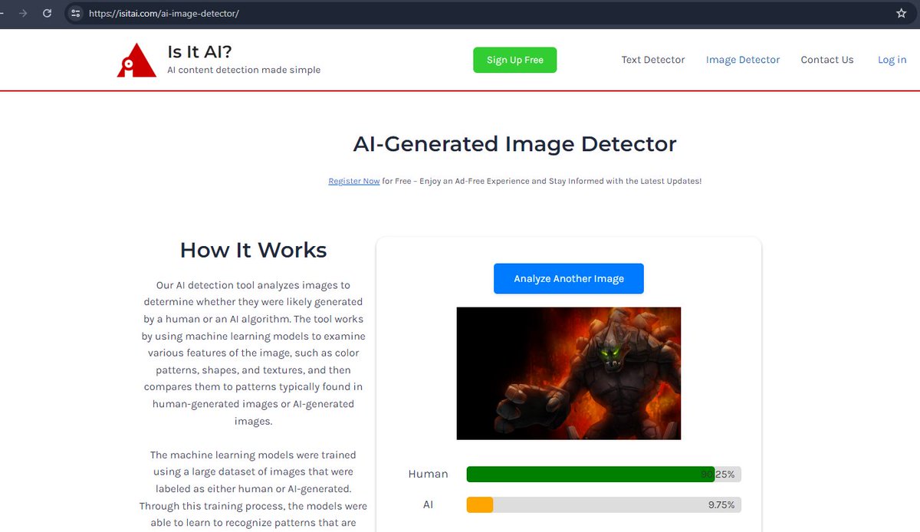Open the Image Detector page
Screen dimensions: 920x532
pyautogui.click(x=743, y=60)
